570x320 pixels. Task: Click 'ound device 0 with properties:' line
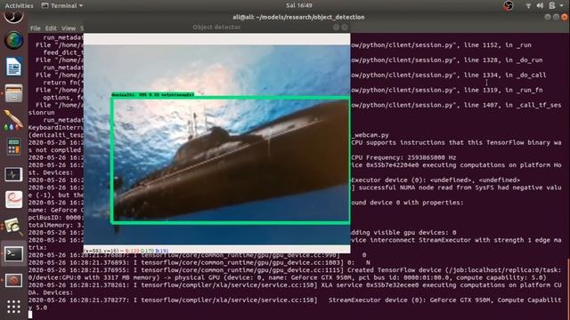(x=407, y=203)
